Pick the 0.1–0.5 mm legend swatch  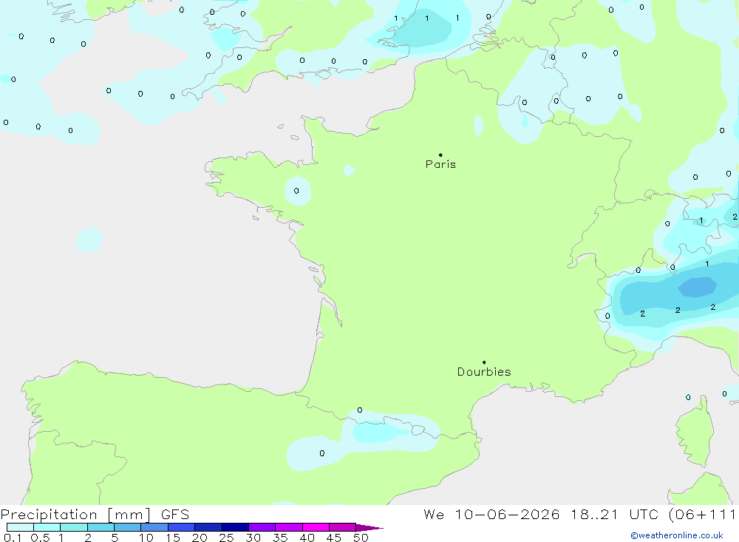[20, 527]
